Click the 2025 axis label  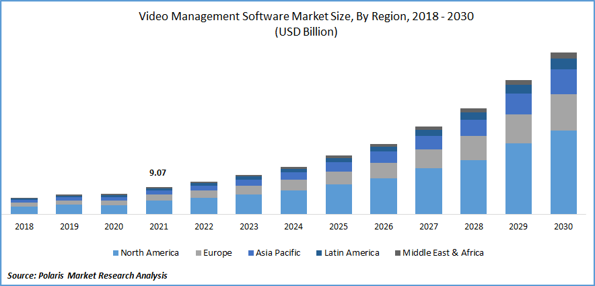pyautogui.click(x=339, y=227)
